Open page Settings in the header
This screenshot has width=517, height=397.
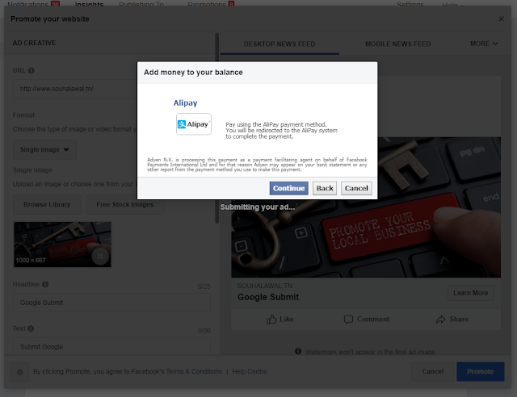pos(410,4)
